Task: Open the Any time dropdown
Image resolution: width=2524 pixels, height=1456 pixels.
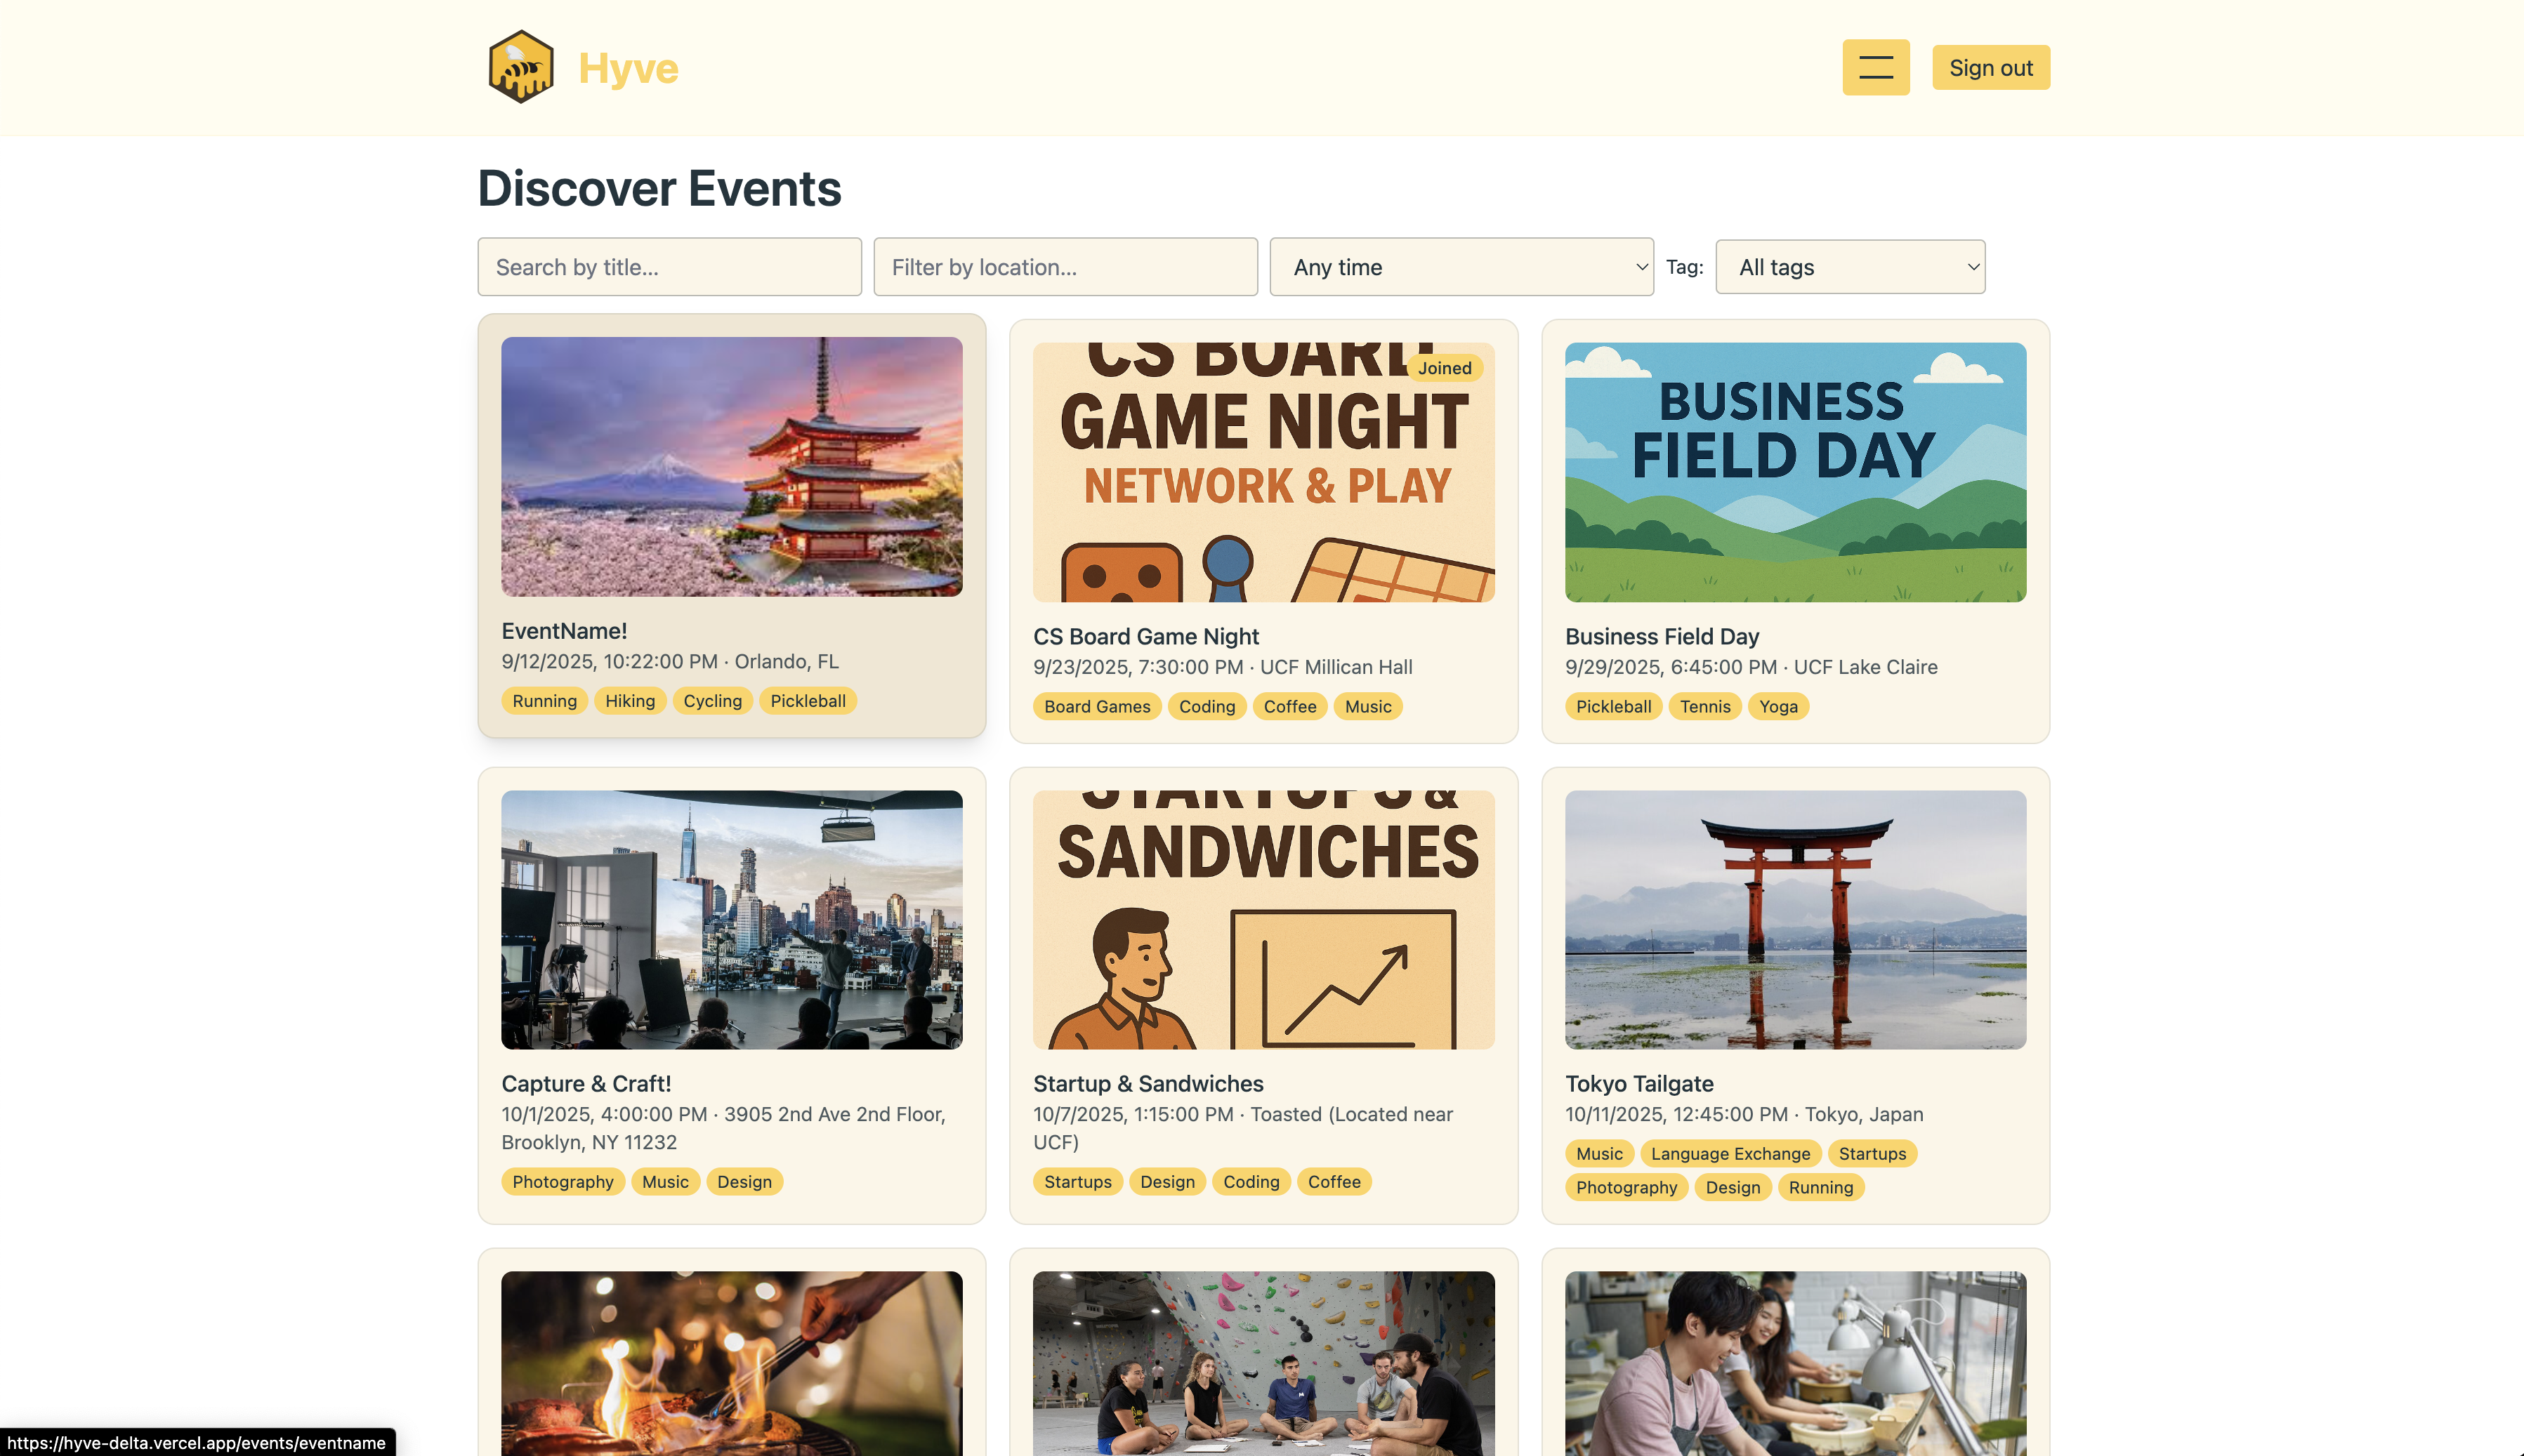Action: point(1461,267)
